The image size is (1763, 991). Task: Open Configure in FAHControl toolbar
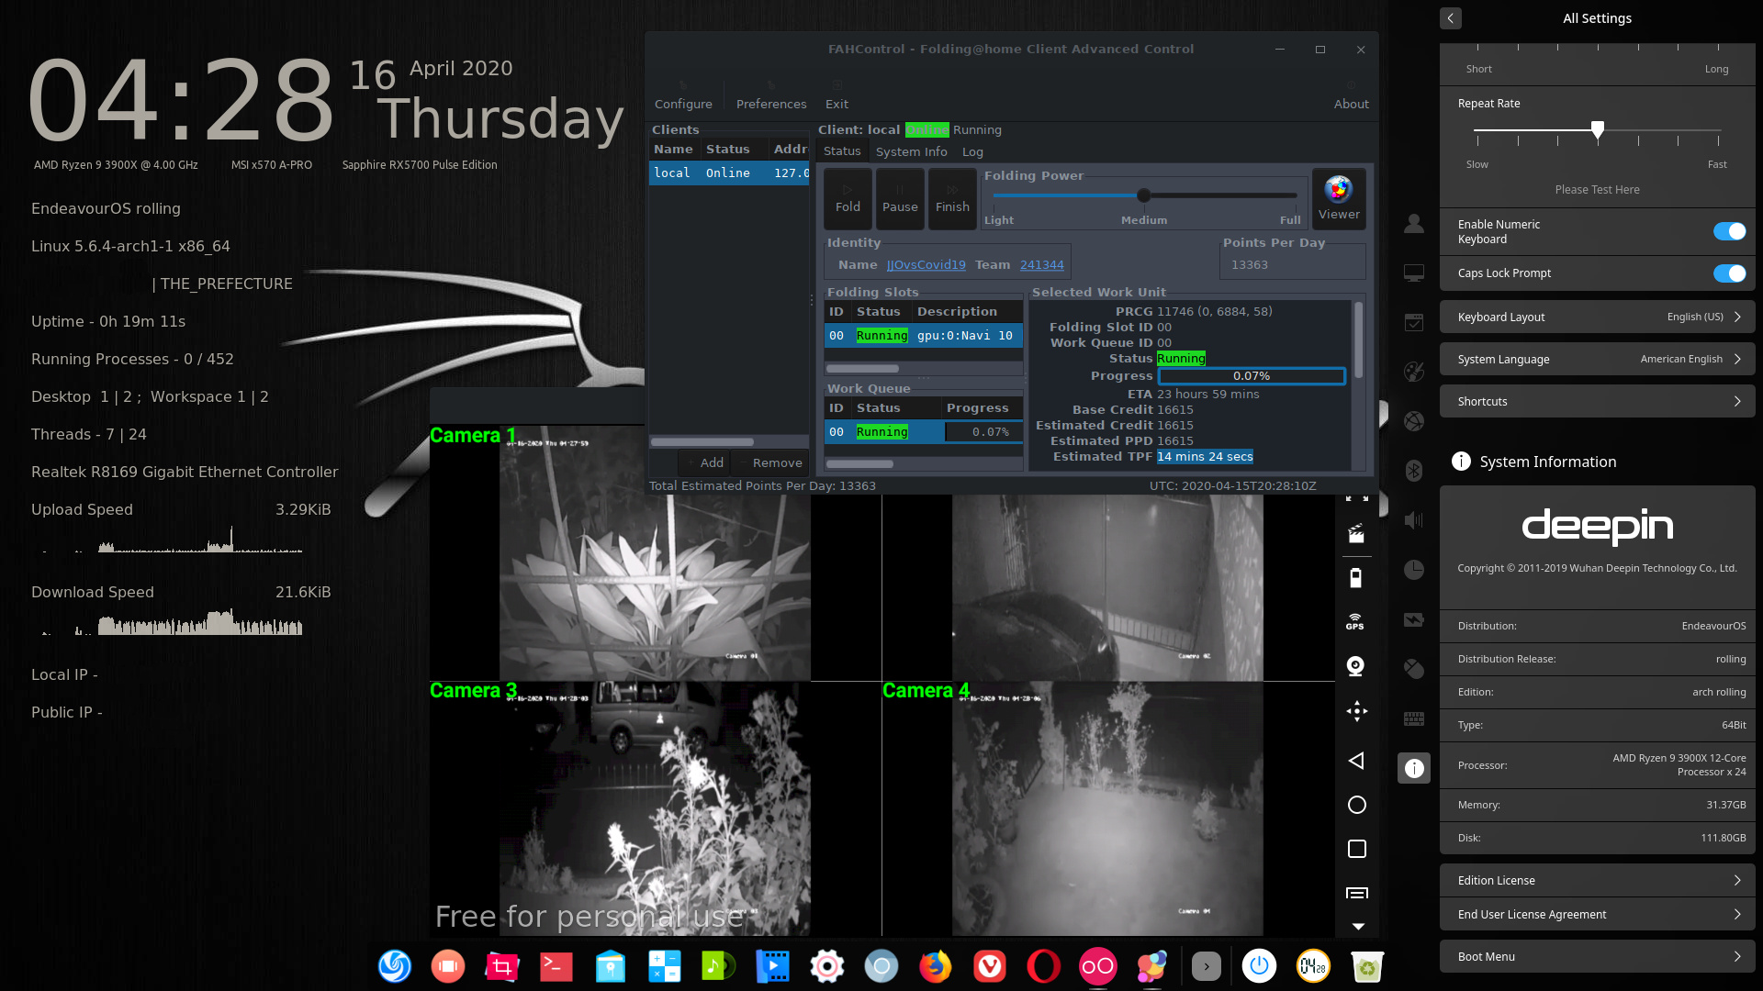pyautogui.click(x=683, y=95)
